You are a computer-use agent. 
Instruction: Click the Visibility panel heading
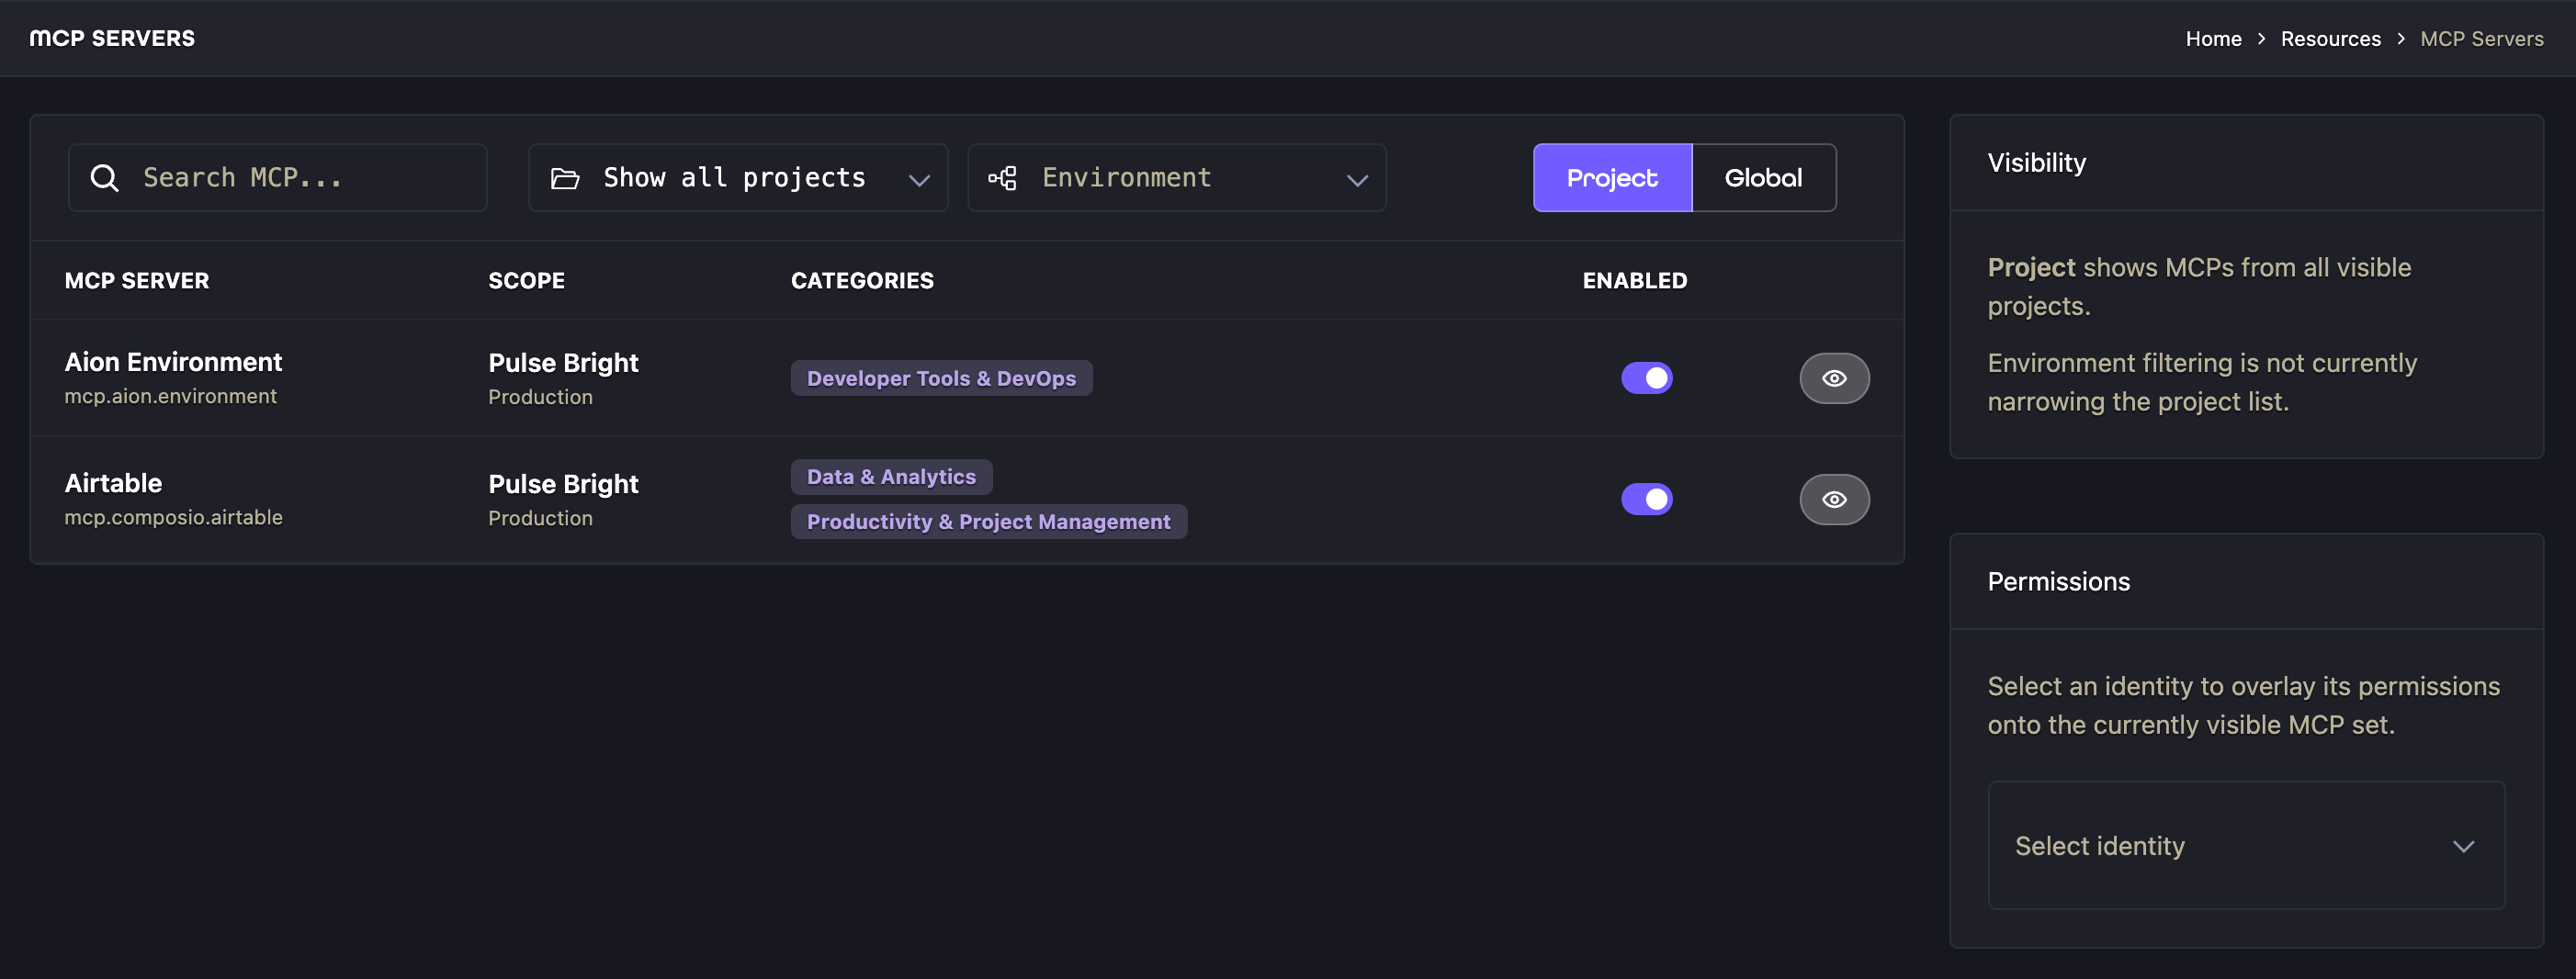[x=2036, y=163]
